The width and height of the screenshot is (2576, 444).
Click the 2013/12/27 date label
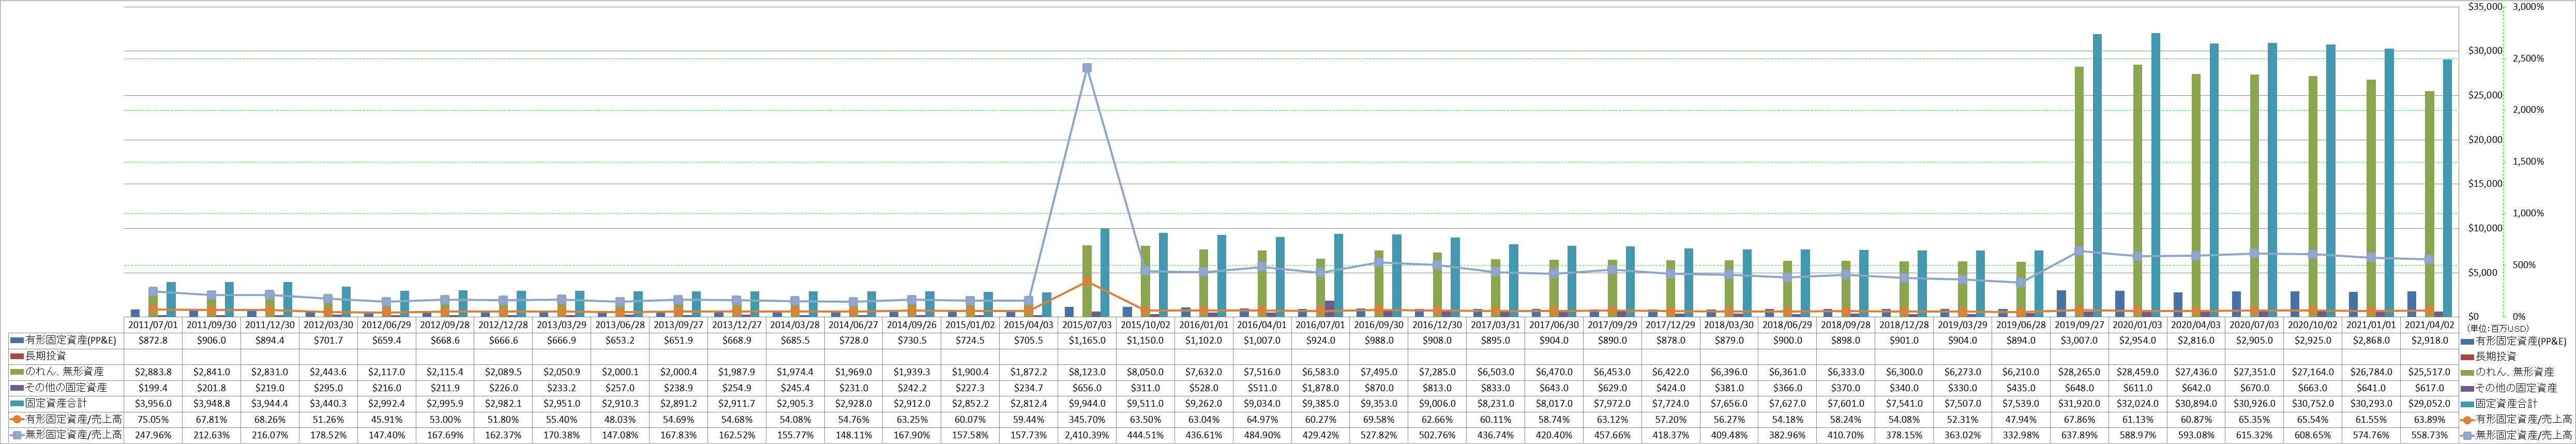click(x=736, y=325)
